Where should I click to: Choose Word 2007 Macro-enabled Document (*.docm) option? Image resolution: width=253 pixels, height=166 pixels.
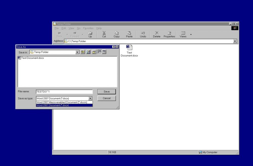pos(62,102)
